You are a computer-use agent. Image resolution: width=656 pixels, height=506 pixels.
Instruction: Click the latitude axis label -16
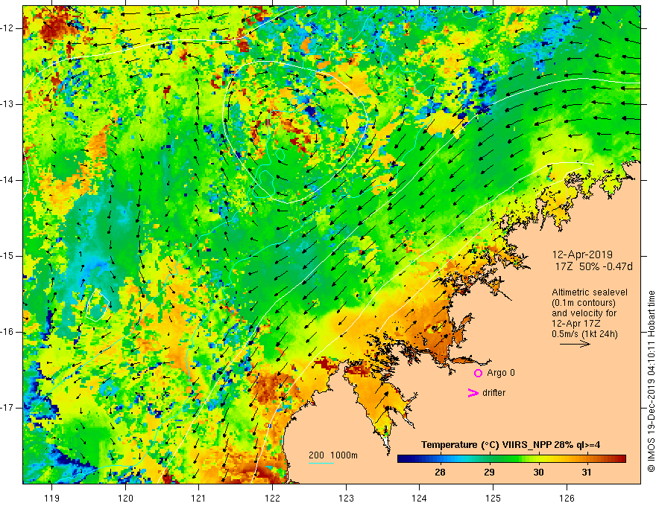pos(7,332)
